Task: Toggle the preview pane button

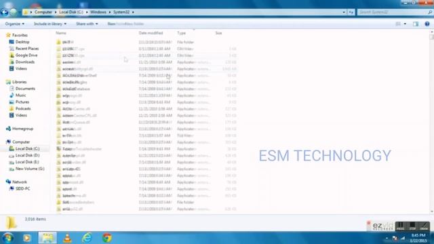Action: [x=416, y=24]
